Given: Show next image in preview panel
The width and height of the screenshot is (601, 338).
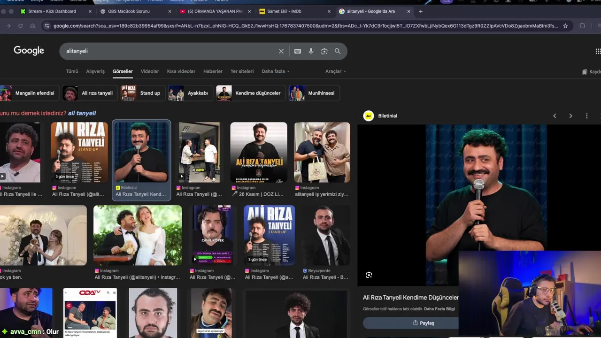Looking at the screenshot, I should tap(570, 116).
